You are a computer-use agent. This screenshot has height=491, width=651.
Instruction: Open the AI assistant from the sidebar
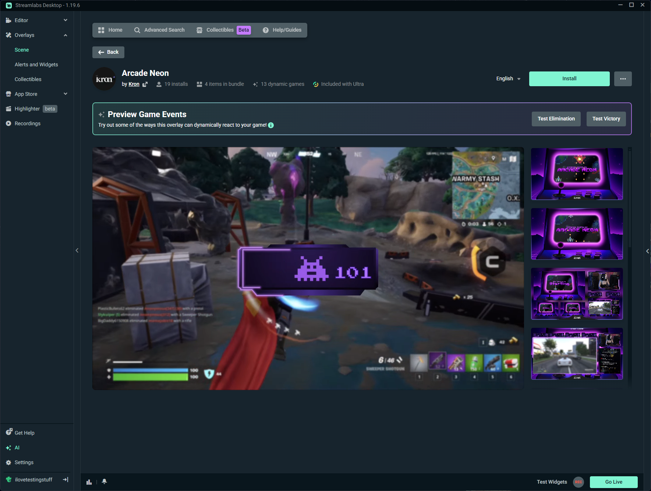coord(17,448)
